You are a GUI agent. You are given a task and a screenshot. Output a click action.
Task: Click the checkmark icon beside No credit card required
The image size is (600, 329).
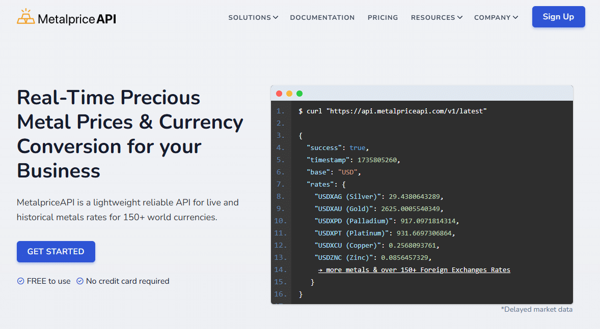click(x=80, y=281)
